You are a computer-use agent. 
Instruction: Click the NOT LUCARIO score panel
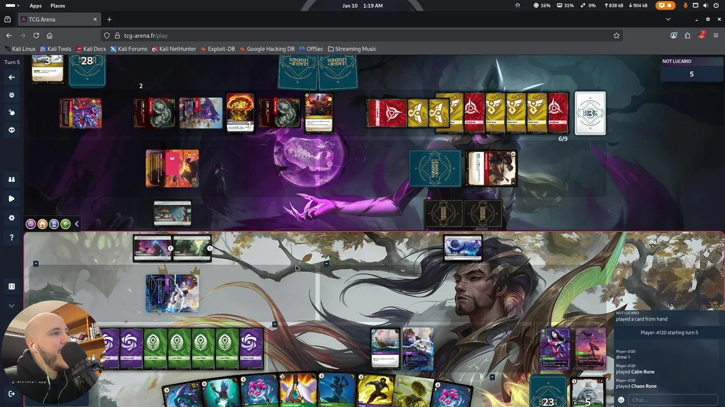[x=692, y=68]
